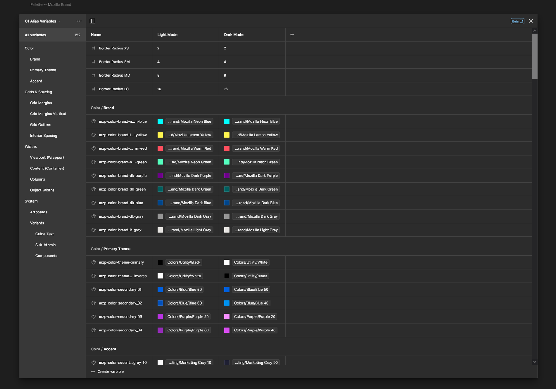Click the add mode plus icon
Screen dimensions: 556x389
(x=292, y=35)
